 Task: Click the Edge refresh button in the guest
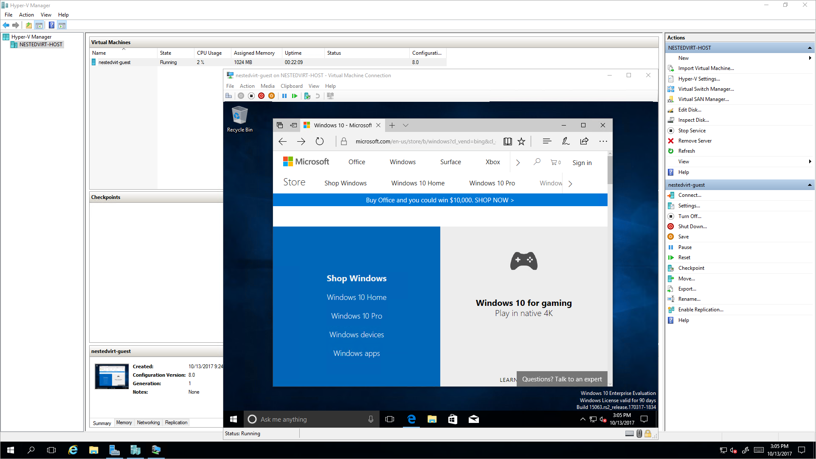(x=320, y=141)
